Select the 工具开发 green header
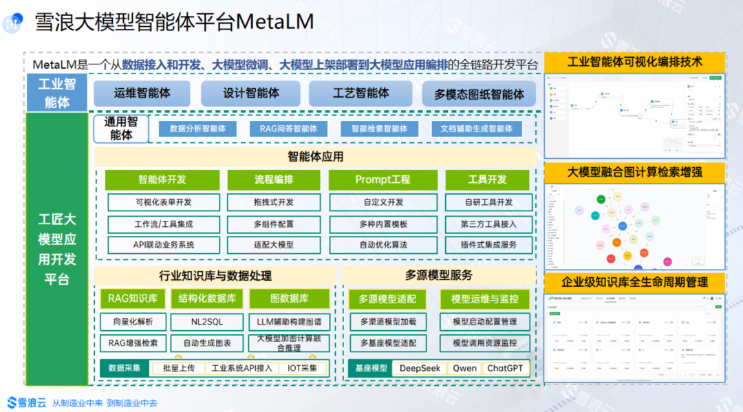743x412 pixels. pyautogui.click(x=487, y=180)
